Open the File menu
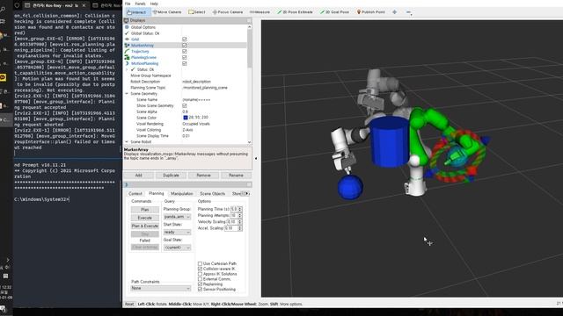Viewport: 563px width, 316px height. point(128,4)
